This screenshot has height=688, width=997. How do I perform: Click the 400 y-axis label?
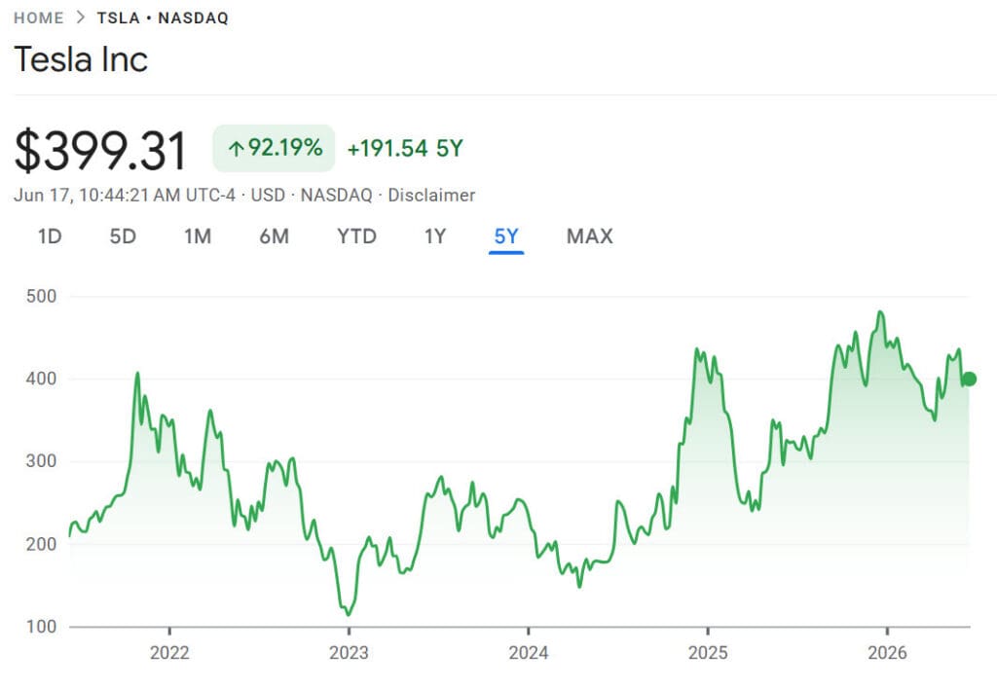click(41, 379)
